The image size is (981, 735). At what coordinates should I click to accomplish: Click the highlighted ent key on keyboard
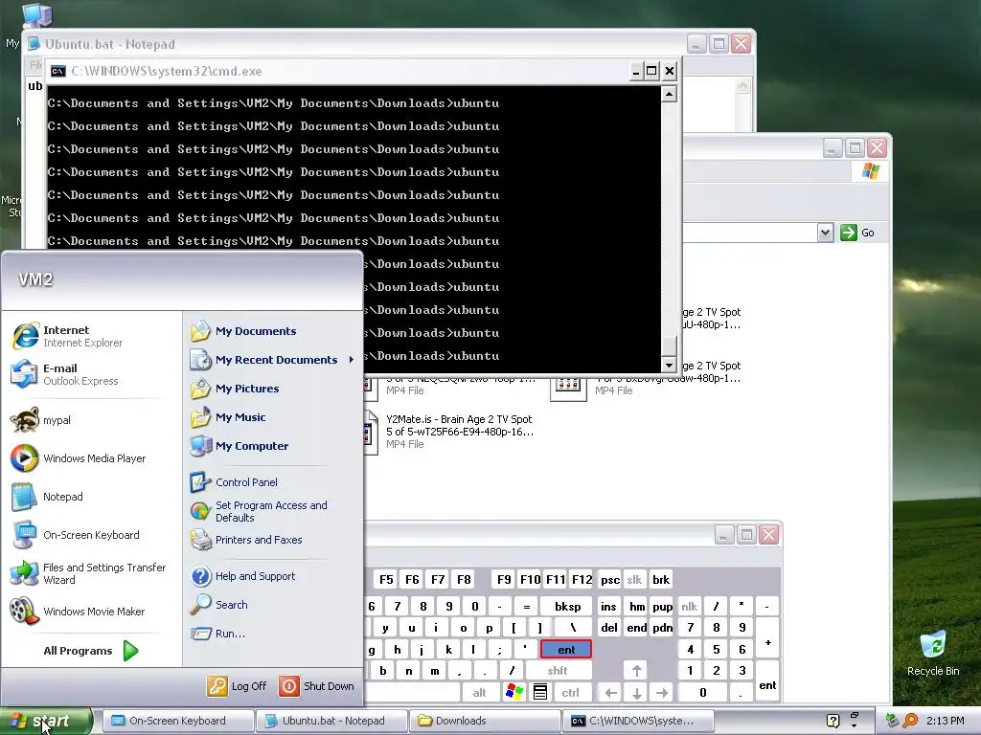[565, 650]
